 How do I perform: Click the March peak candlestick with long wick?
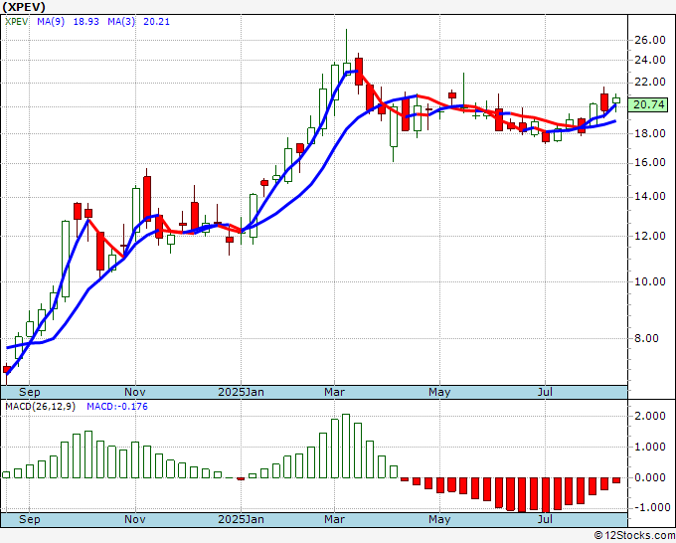[347, 52]
